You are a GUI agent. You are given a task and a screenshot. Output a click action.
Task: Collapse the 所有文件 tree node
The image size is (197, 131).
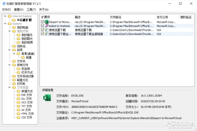10,65
